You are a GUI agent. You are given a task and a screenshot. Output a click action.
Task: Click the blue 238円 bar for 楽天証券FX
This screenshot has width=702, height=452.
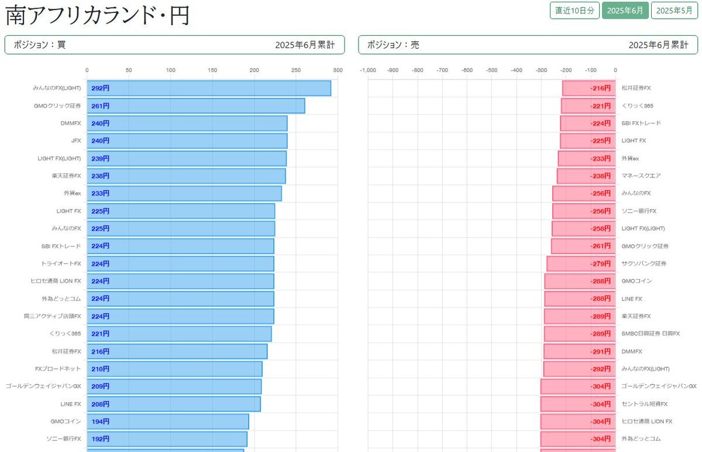click(x=186, y=176)
